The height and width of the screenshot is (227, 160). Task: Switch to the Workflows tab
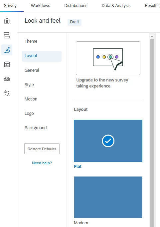pyautogui.click(x=40, y=5)
